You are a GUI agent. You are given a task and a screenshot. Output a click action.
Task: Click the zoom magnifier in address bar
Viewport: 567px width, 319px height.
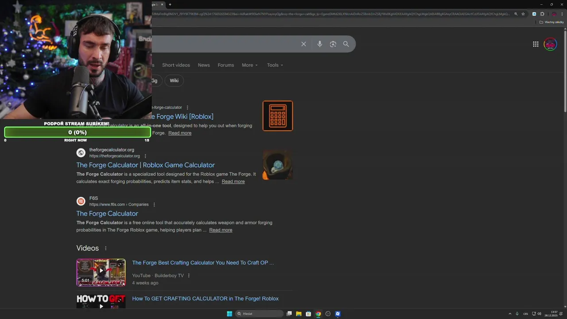point(516,14)
